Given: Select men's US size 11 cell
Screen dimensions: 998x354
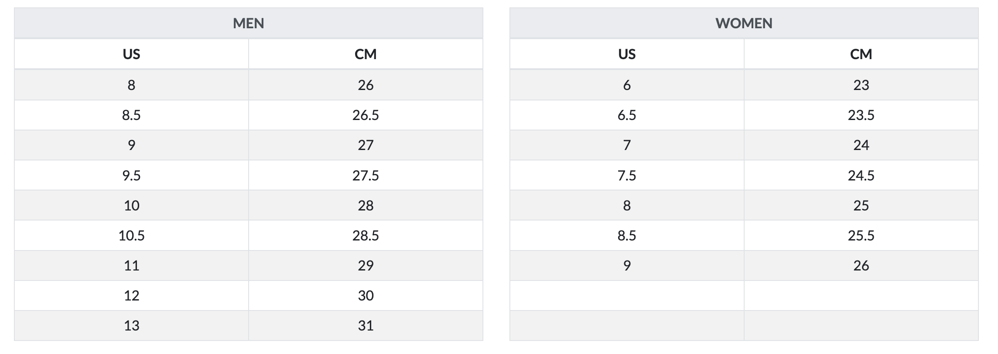Looking at the screenshot, I should pos(131,266).
